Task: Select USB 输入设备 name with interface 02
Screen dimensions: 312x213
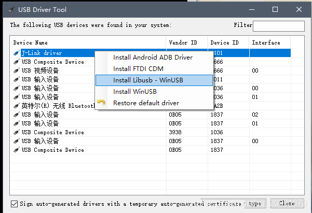Action: coord(40,115)
